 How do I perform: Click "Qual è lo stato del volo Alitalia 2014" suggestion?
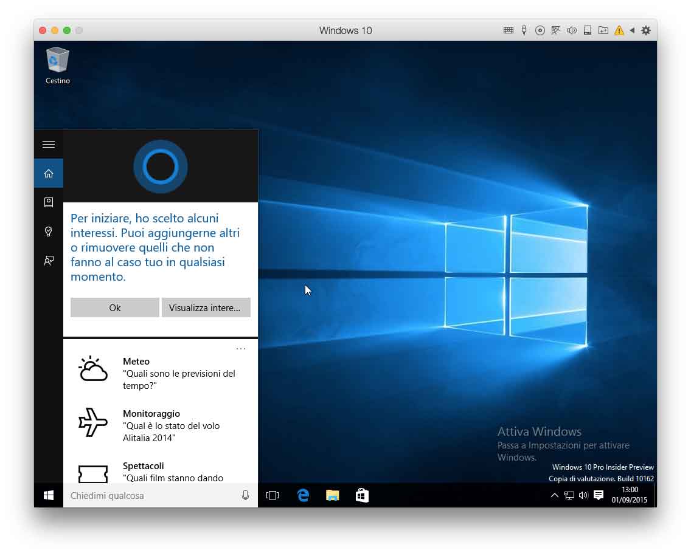(171, 432)
